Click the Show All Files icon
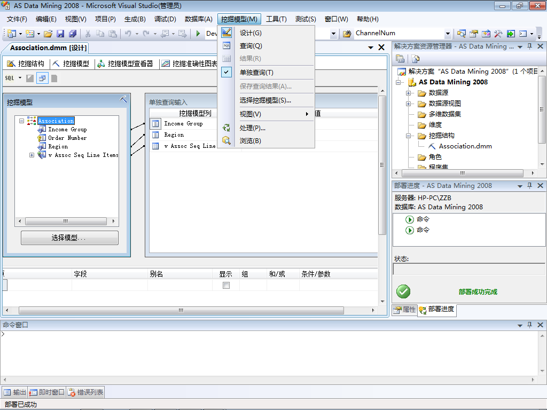Screen dimensions: 547x410 415,59
